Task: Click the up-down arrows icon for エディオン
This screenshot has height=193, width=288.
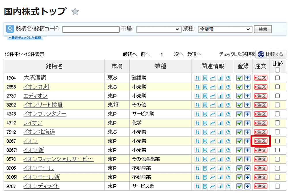Action: pos(198,96)
